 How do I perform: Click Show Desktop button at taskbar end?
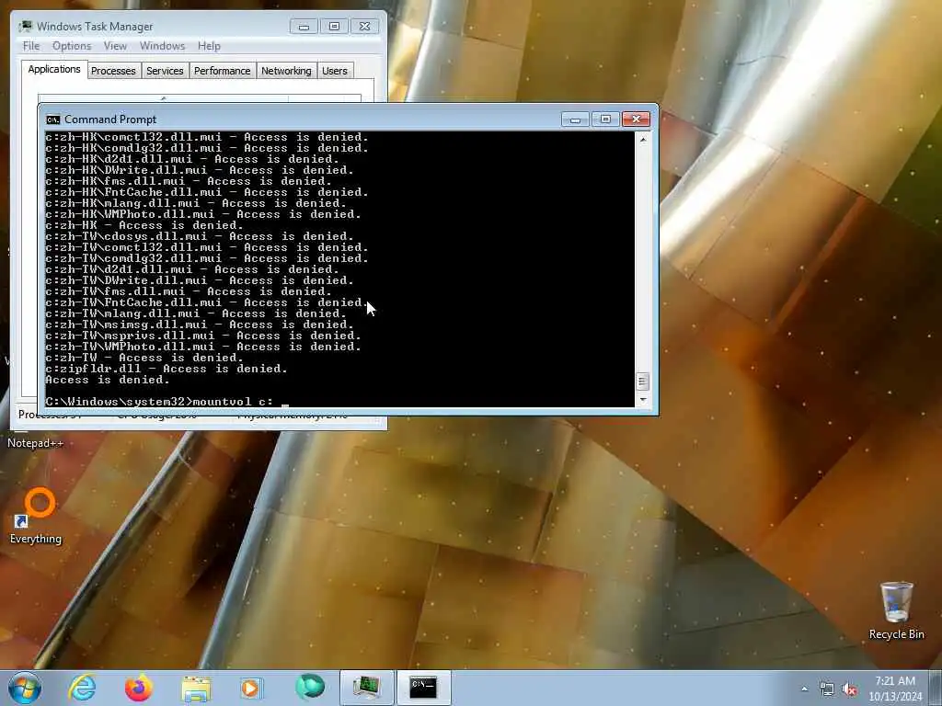pyautogui.click(x=936, y=688)
